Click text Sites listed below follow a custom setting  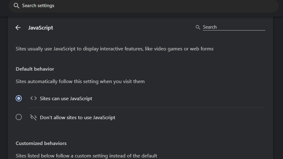(x=86, y=156)
